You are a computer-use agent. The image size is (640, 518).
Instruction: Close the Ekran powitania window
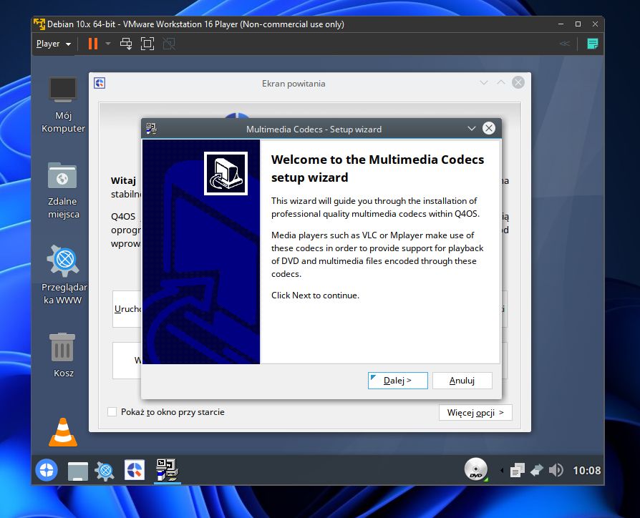(518, 83)
